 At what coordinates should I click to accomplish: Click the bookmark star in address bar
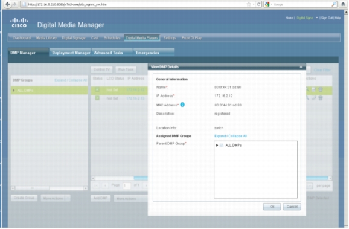[249, 4]
